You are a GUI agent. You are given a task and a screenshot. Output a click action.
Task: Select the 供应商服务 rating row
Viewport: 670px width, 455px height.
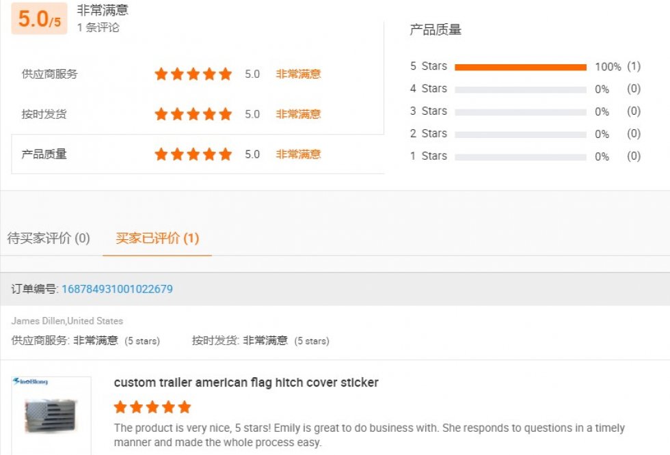(198, 74)
